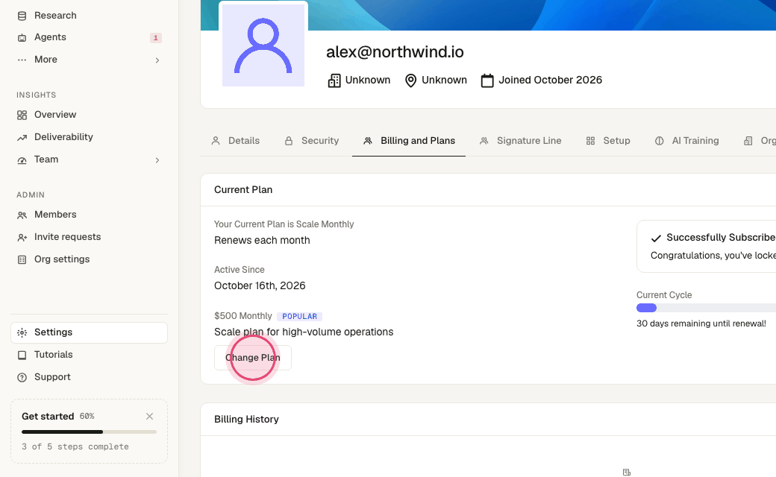Click the Overview grid icon

(22, 116)
